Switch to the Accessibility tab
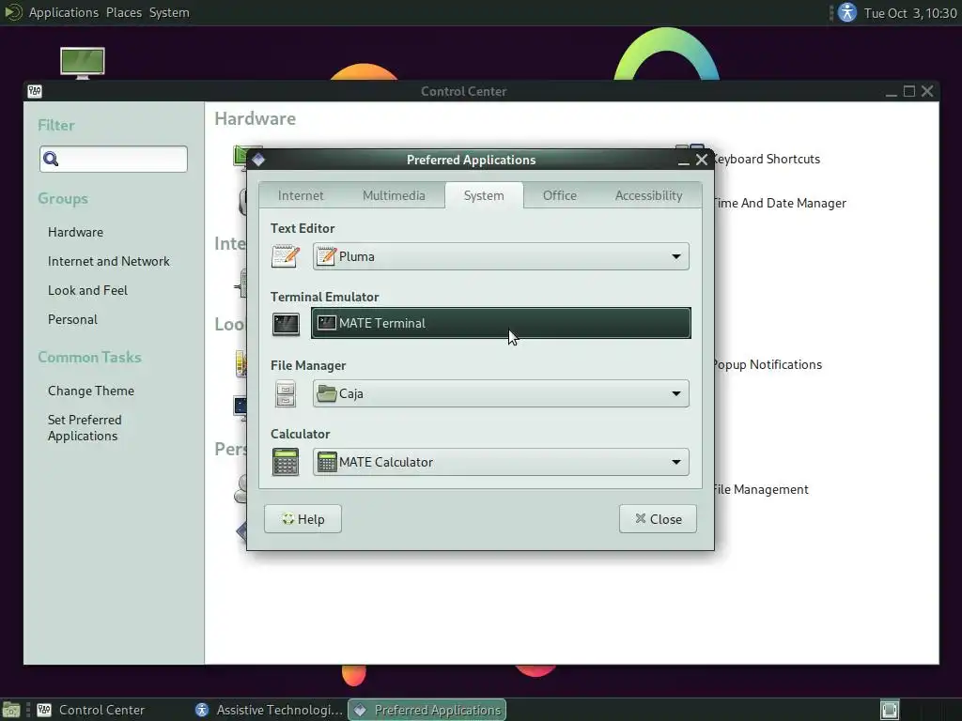Screen dimensions: 962x721 coord(648,195)
